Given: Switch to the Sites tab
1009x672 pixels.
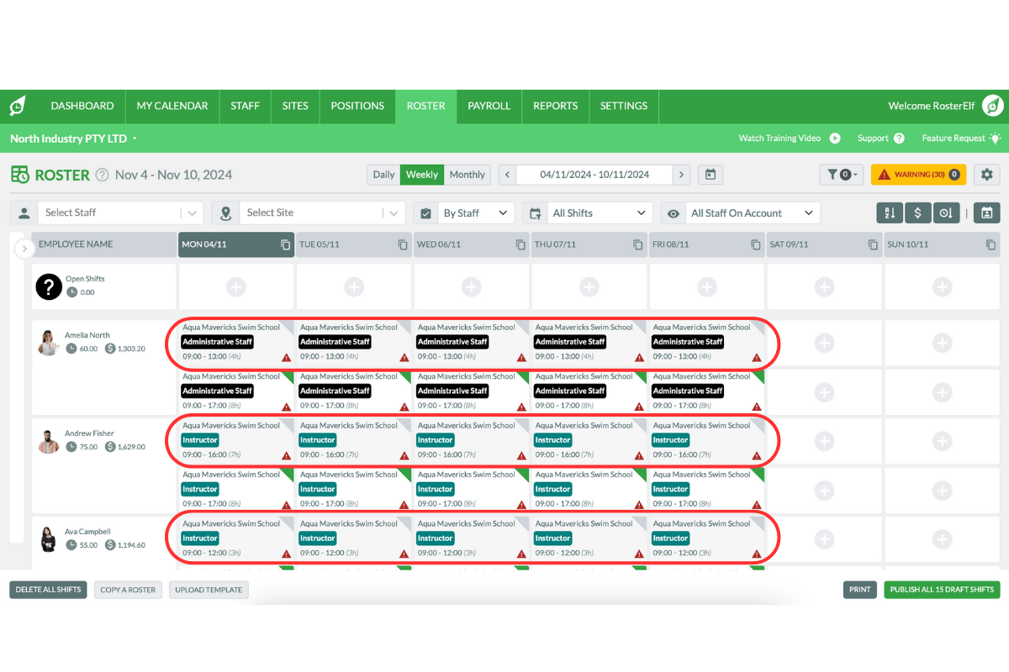Looking at the screenshot, I should 295,106.
